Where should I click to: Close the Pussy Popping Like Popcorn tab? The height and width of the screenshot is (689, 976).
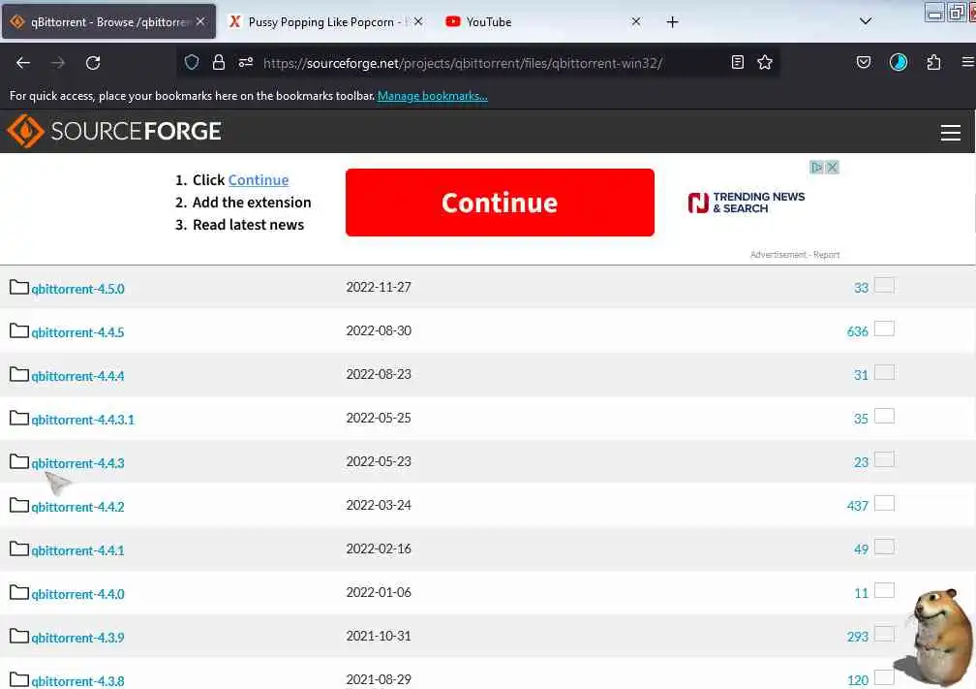[x=418, y=21]
